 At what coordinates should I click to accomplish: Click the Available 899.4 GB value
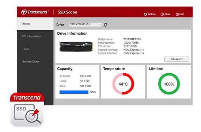pos(86,76)
